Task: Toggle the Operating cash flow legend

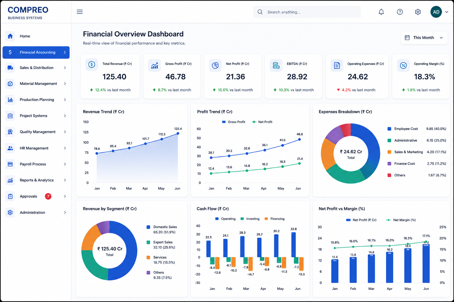Action: click(x=226, y=219)
